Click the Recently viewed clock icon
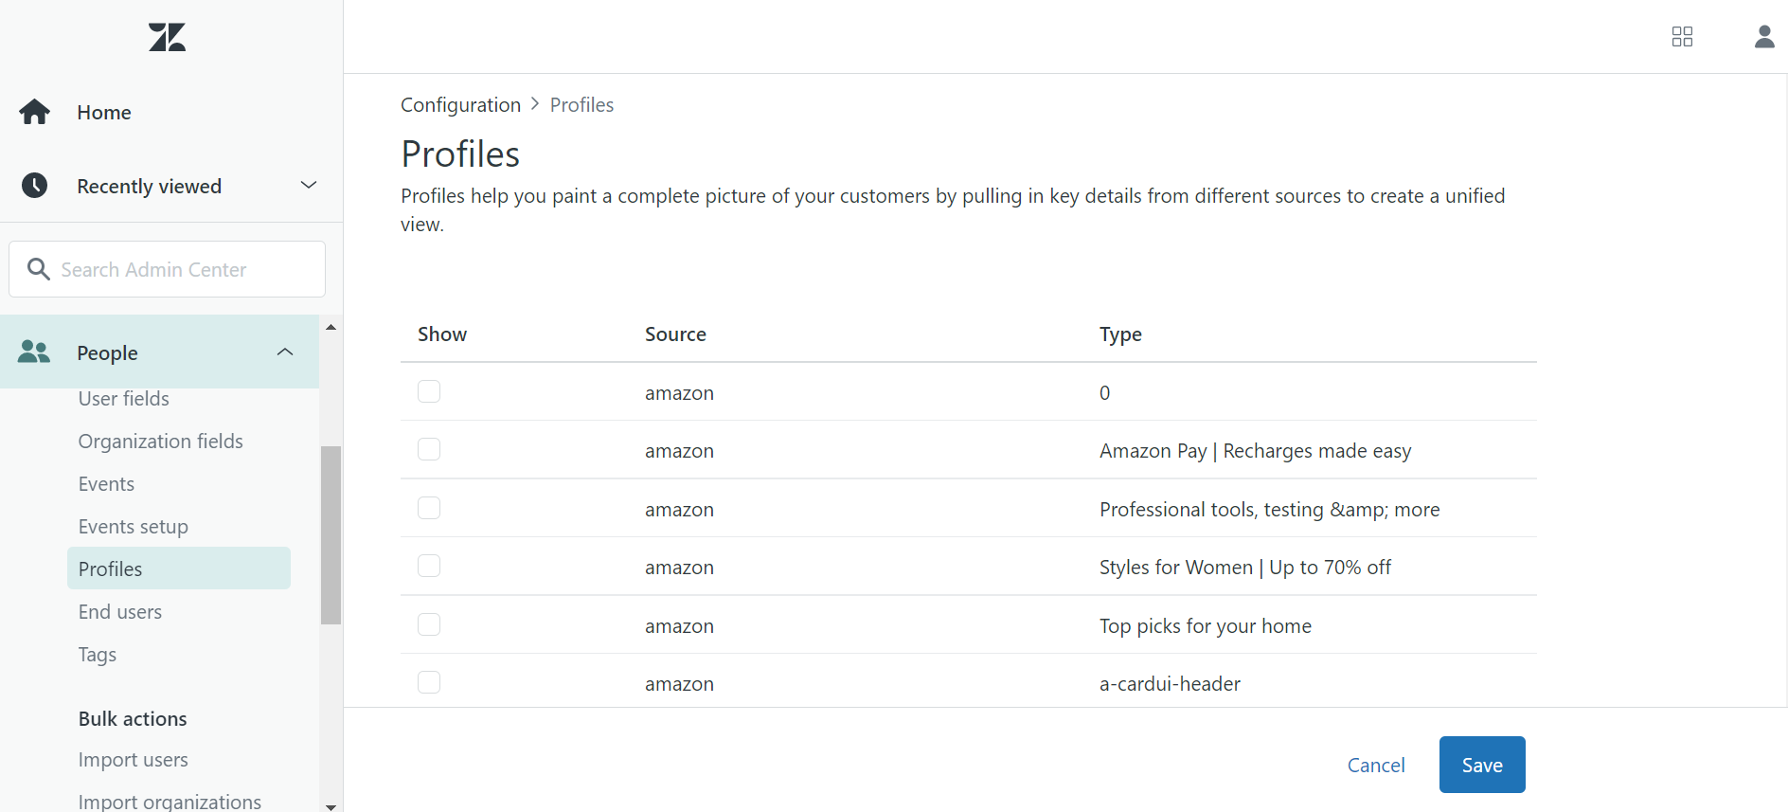 [35, 185]
